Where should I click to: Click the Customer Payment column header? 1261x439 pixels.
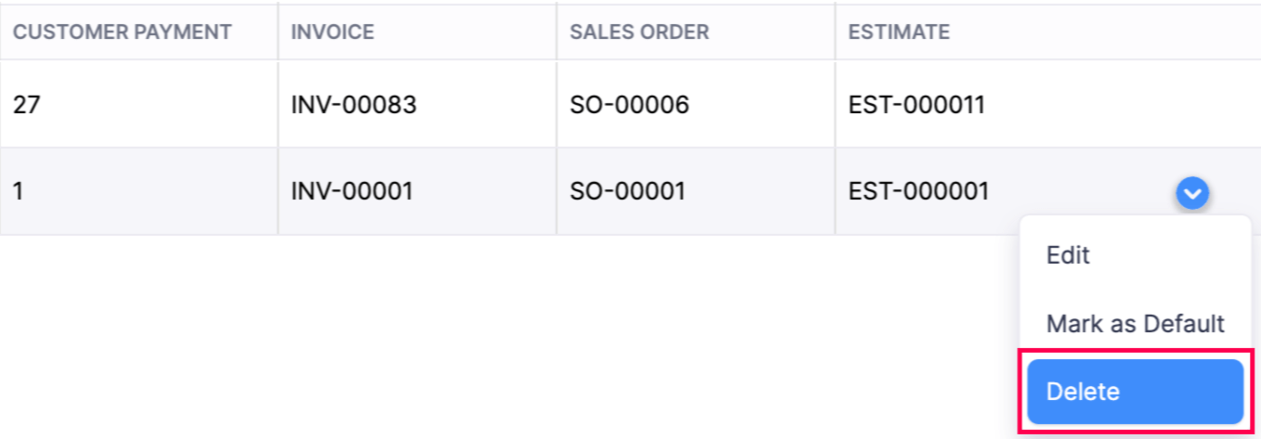click(x=122, y=32)
